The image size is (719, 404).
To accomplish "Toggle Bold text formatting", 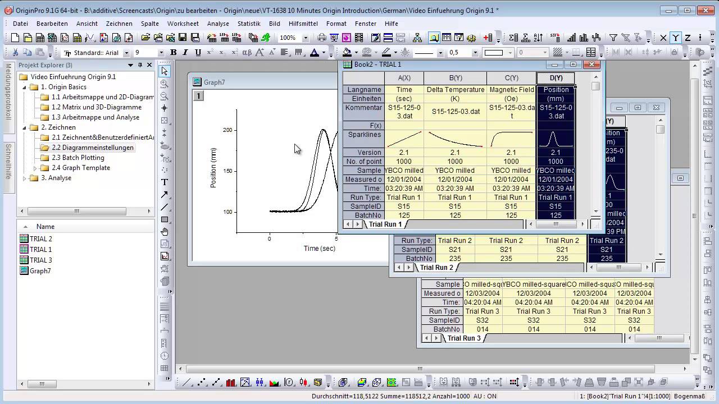I will (x=174, y=53).
